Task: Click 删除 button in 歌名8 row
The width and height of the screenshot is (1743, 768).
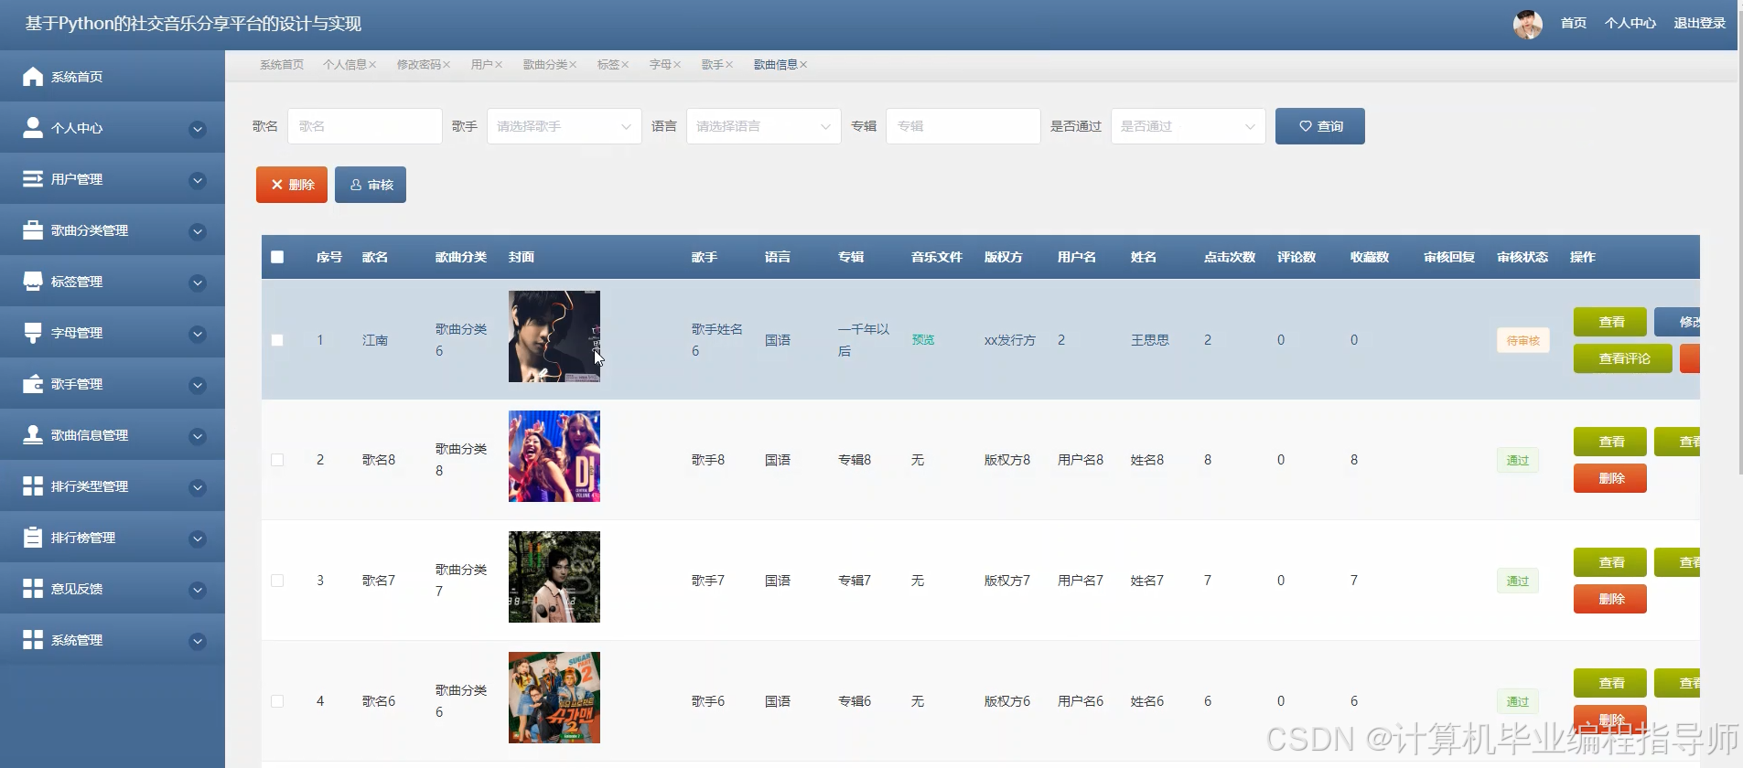Action: [1610, 478]
